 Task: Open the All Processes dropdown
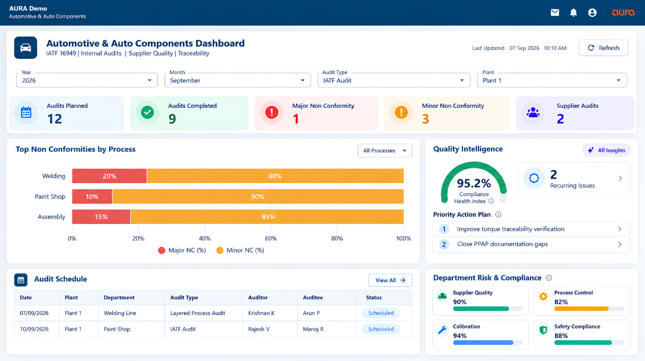(385, 150)
